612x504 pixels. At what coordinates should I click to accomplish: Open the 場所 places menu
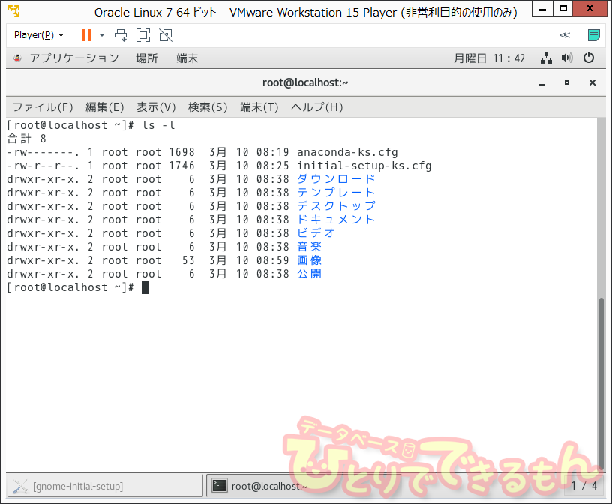146,58
